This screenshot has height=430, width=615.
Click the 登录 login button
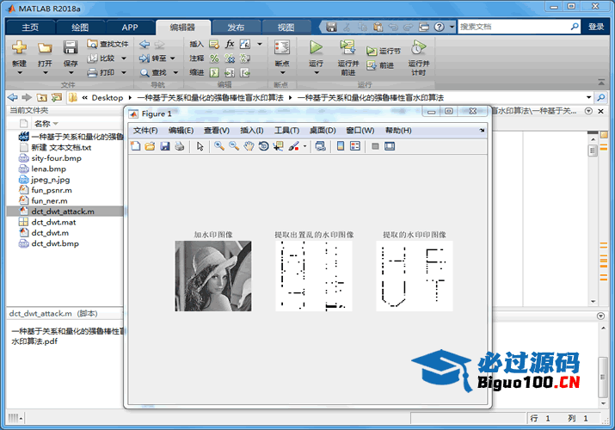596,27
